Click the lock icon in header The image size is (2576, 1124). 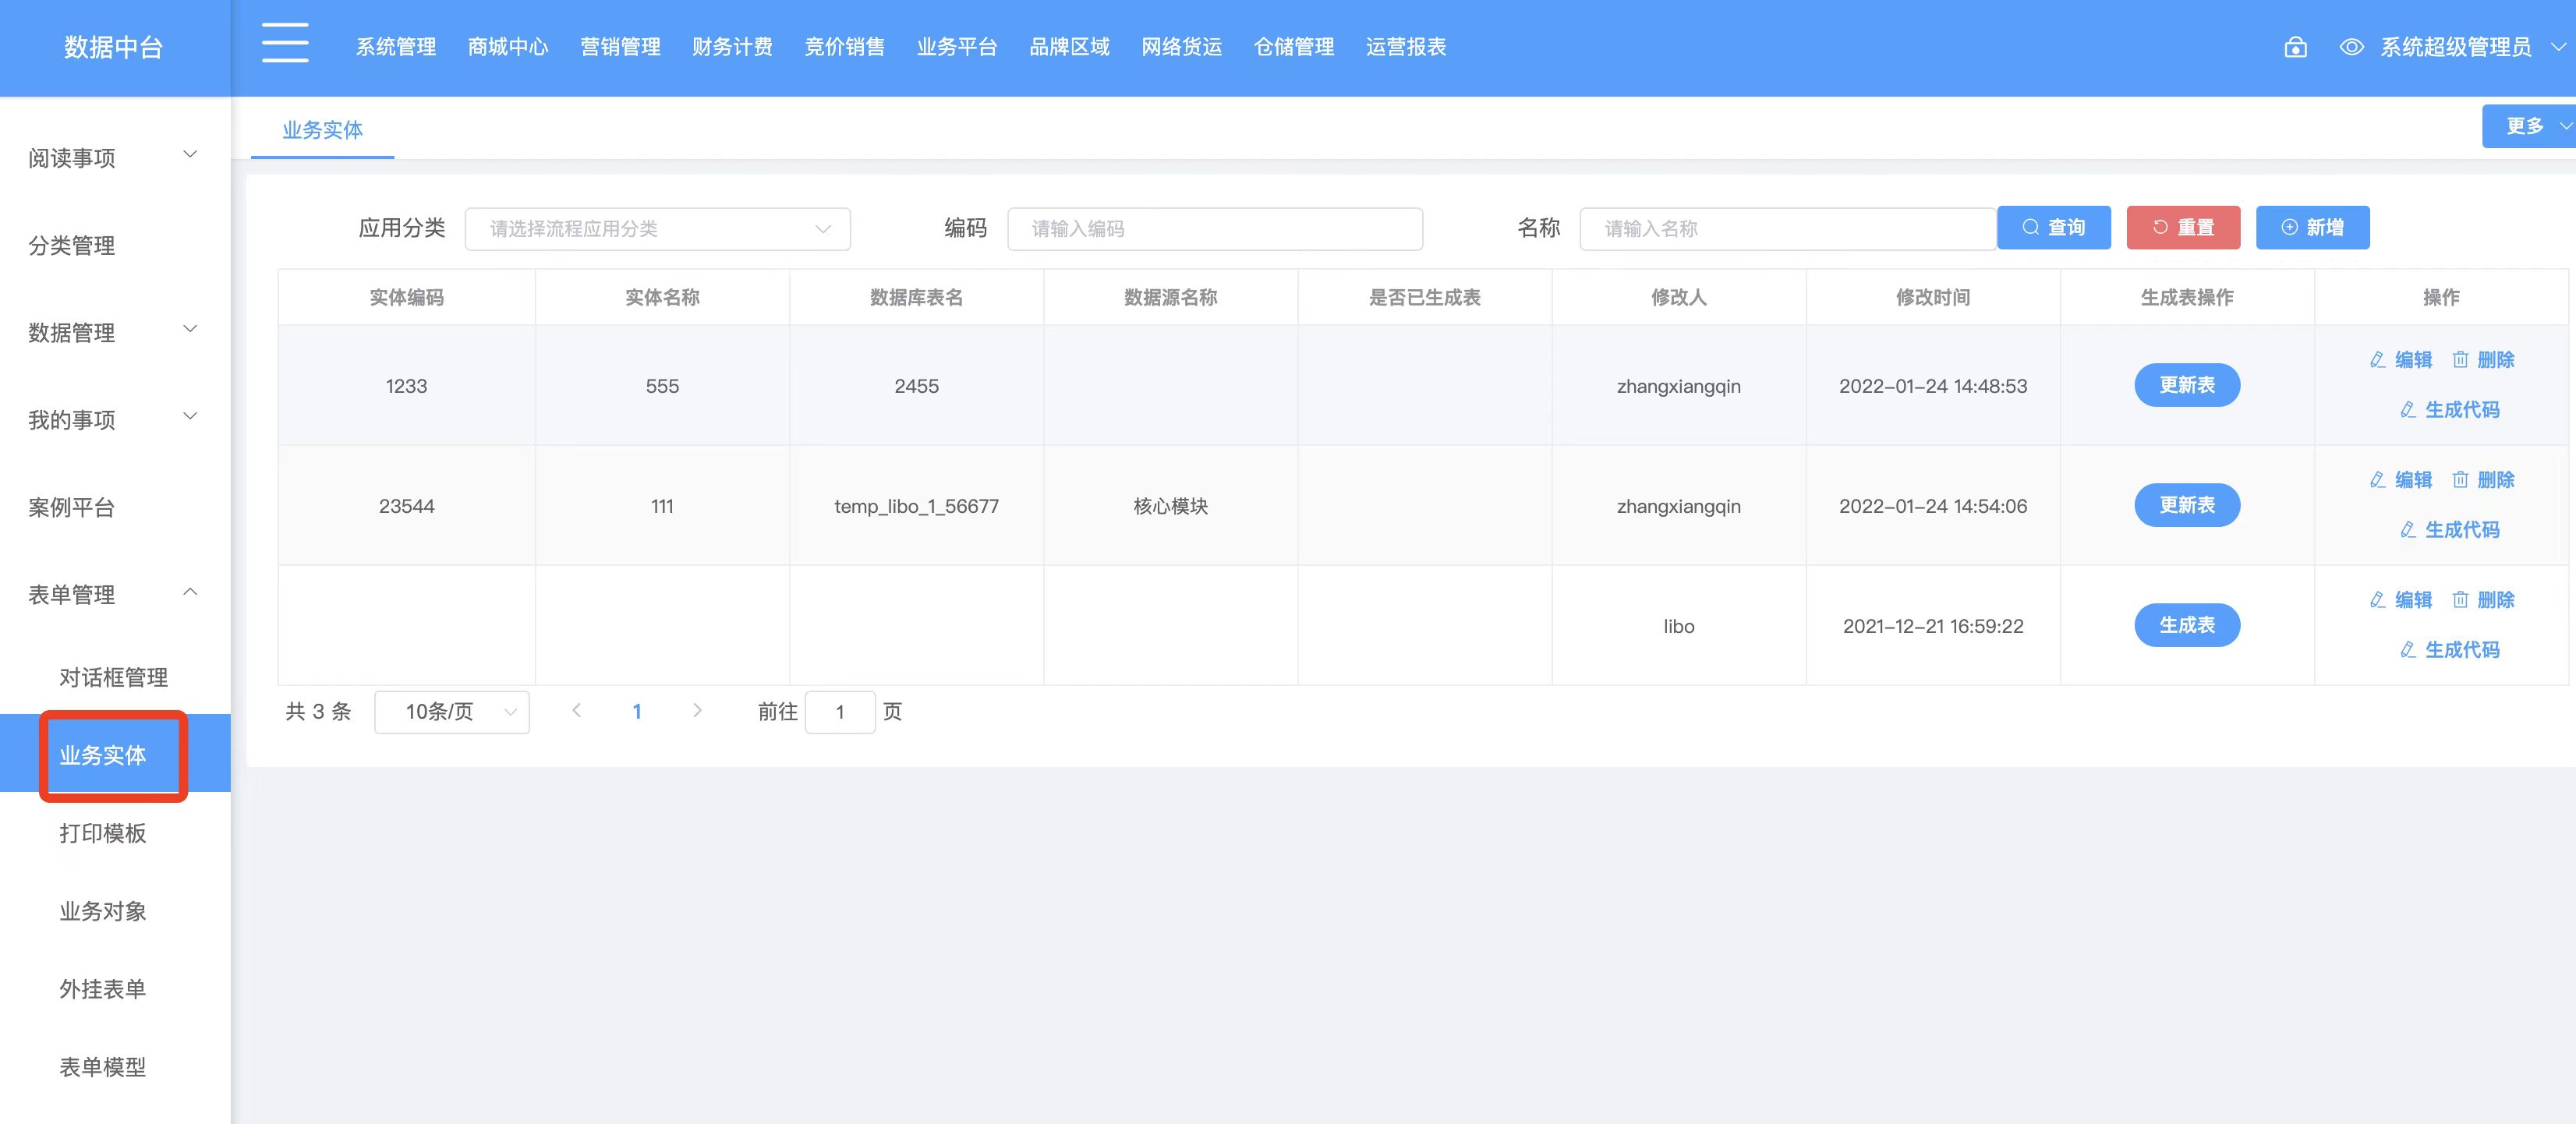click(2296, 47)
